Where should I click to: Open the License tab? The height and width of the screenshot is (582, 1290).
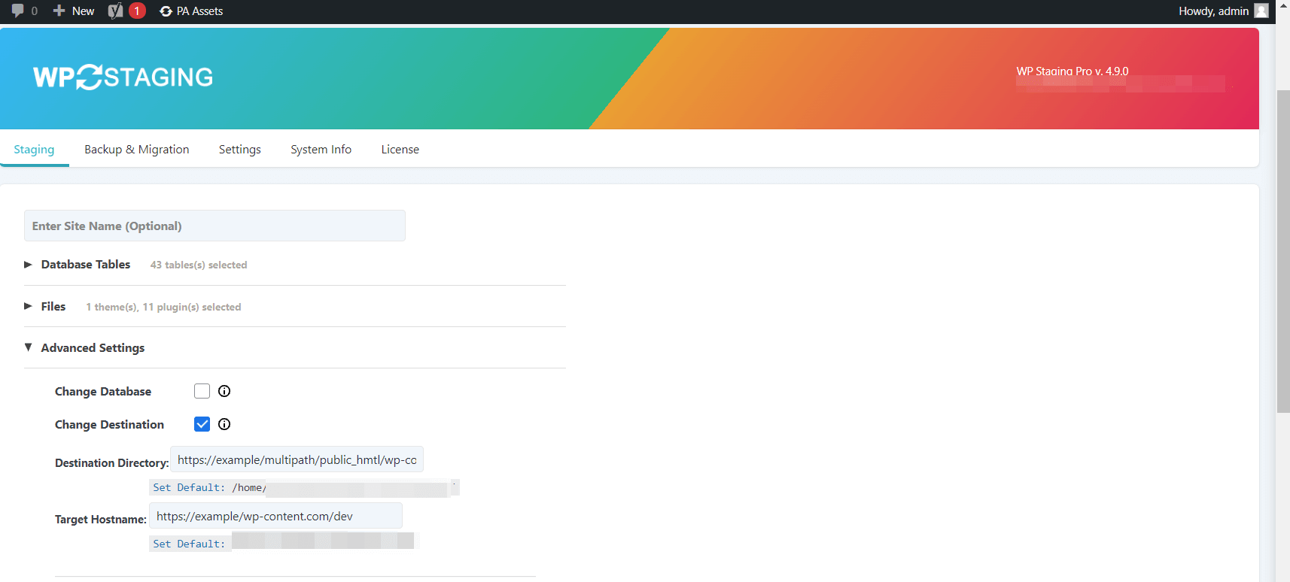pyautogui.click(x=400, y=149)
